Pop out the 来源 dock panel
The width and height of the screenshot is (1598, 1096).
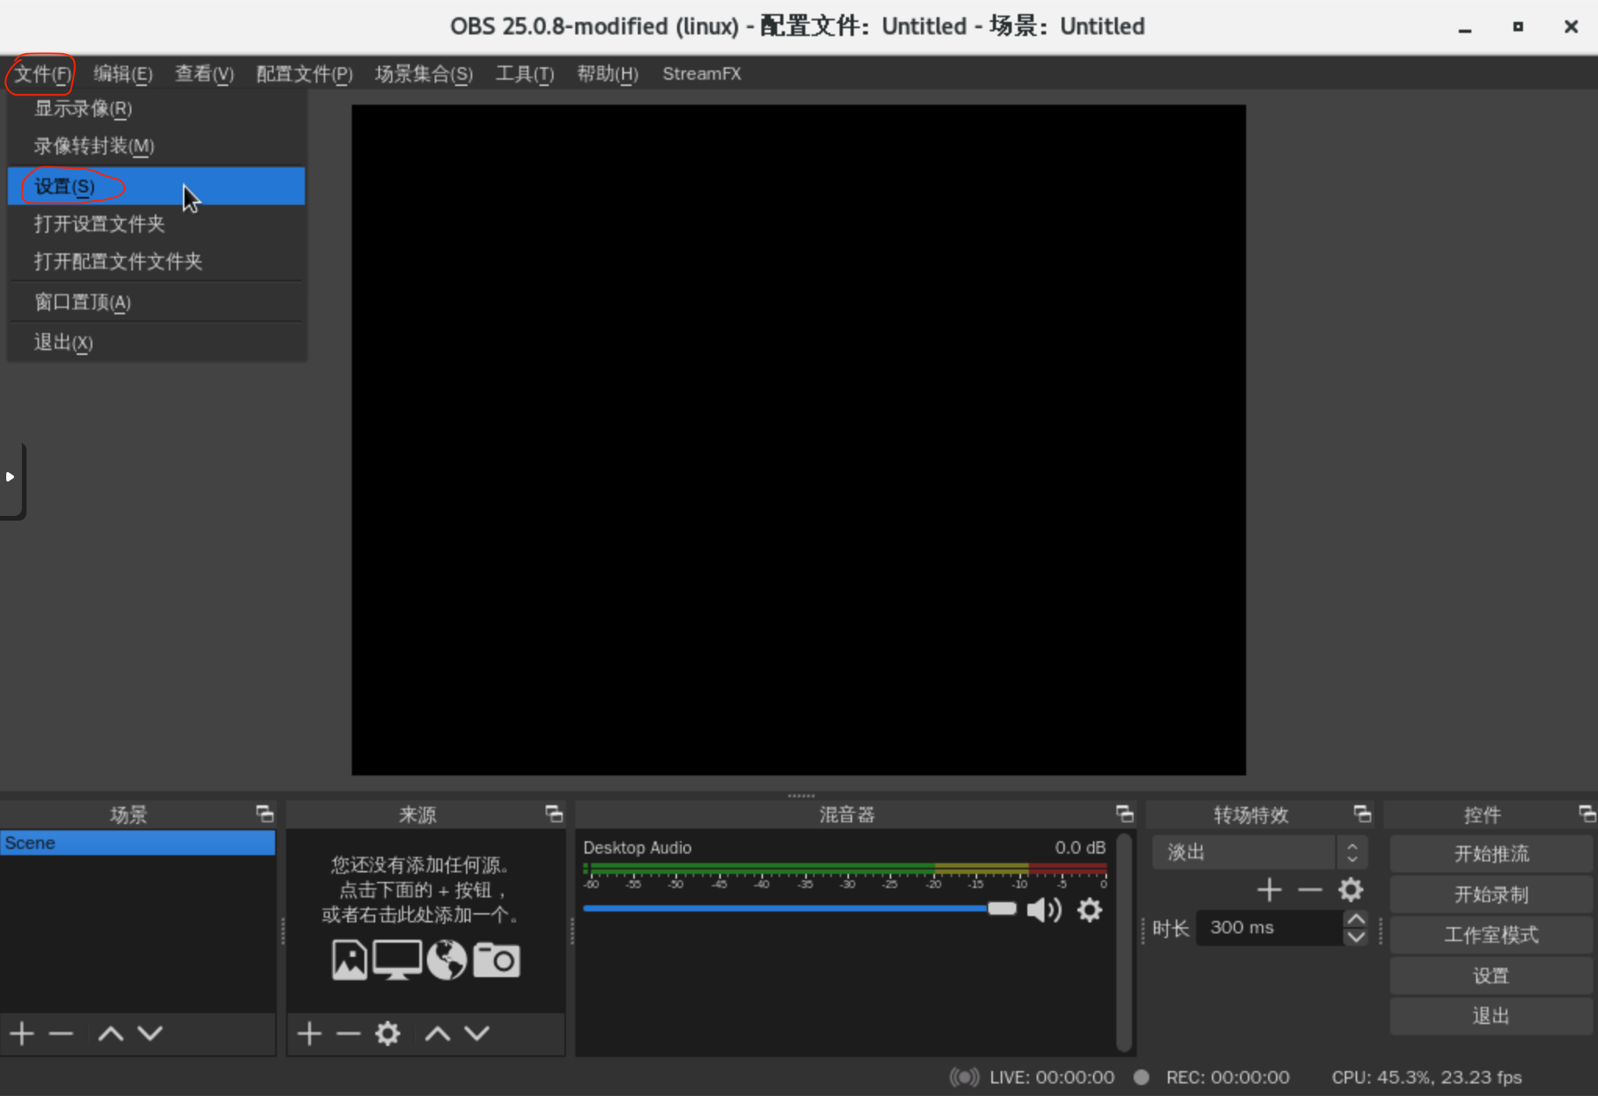tap(554, 814)
